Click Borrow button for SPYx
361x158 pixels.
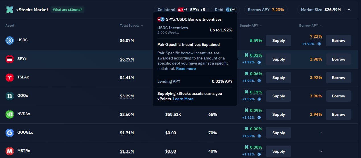click(x=339, y=59)
